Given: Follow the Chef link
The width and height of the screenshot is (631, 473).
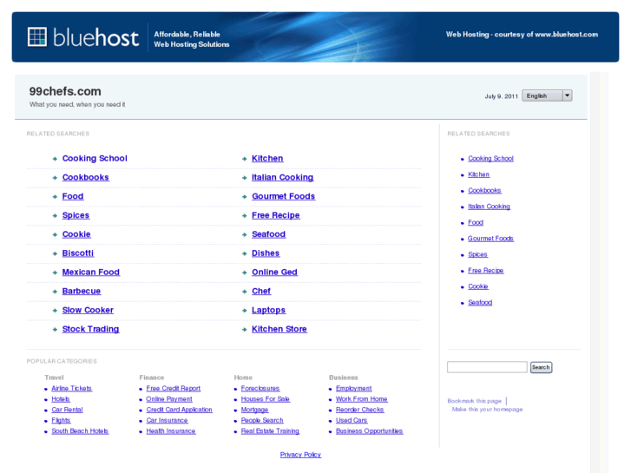Looking at the screenshot, I should click(261, 291).
